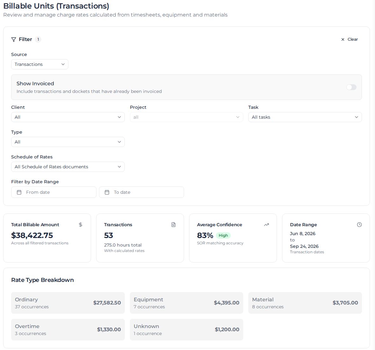This screenshot has height=350, width=375.
Task: Click the From date input field
Action: 54,192
